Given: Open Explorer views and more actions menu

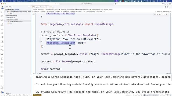Looking at the screenshot, I should click(29, 7).
